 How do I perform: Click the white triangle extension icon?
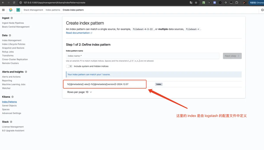tap(209, 2)
